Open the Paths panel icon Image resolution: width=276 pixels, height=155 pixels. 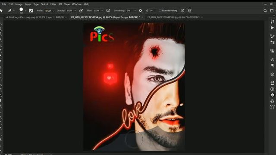272,107
